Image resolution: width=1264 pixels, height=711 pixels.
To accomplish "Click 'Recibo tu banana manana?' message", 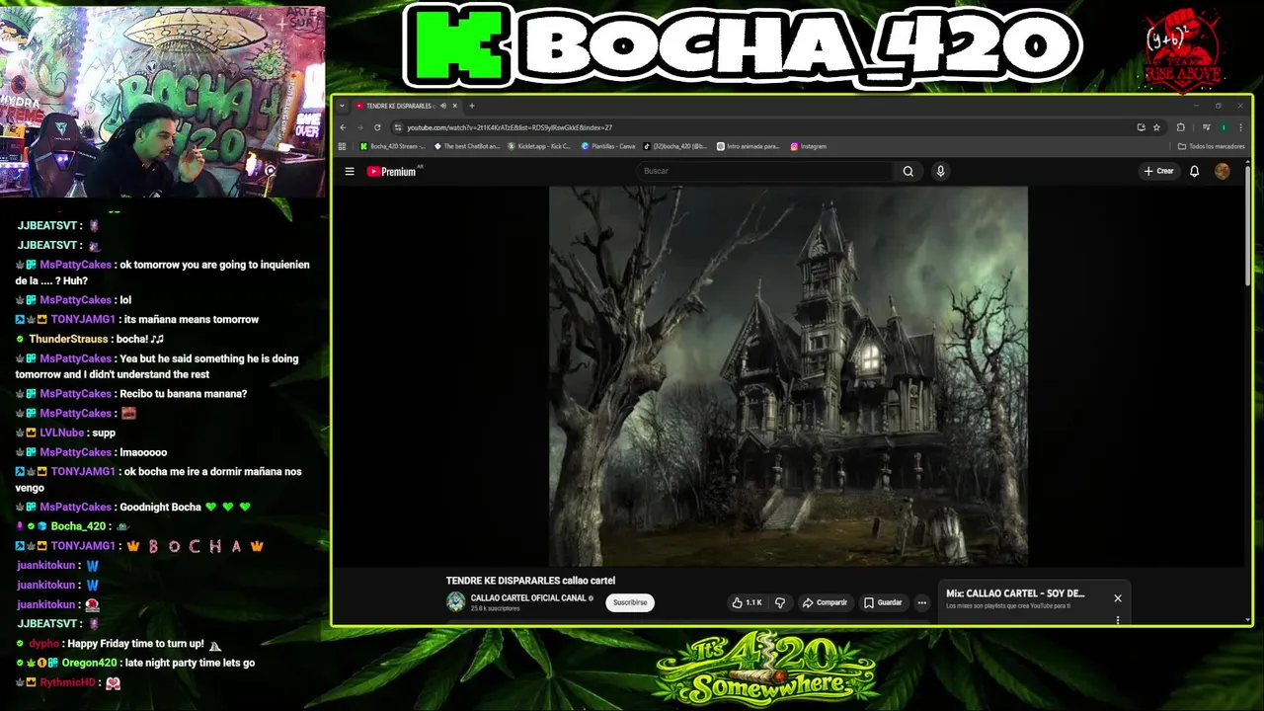I will 184,393.
